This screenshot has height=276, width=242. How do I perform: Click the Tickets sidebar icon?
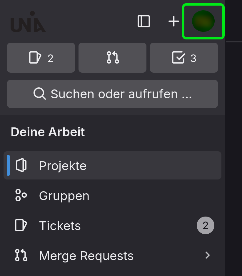click(x=21, y=226)
